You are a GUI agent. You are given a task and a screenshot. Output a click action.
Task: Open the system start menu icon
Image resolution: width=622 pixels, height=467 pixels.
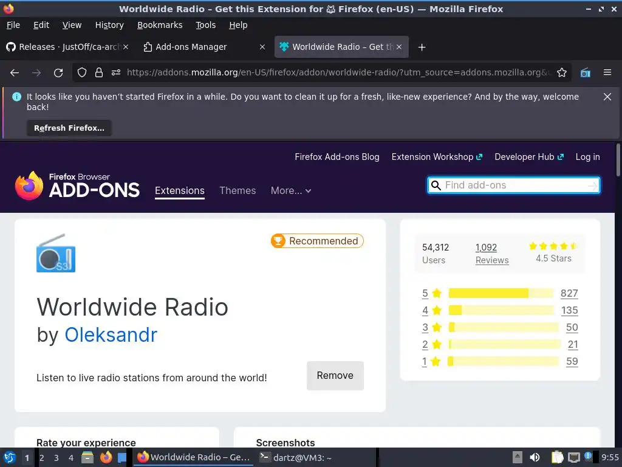point(10,457)
